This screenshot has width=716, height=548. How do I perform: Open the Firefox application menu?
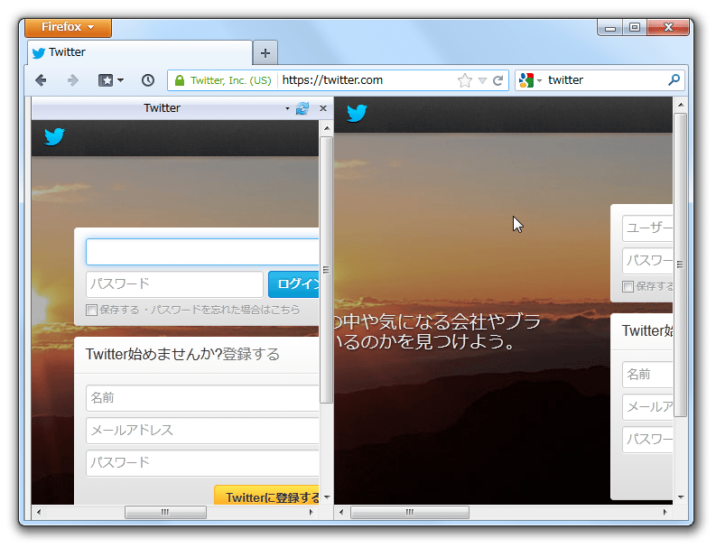click(68, 27)
